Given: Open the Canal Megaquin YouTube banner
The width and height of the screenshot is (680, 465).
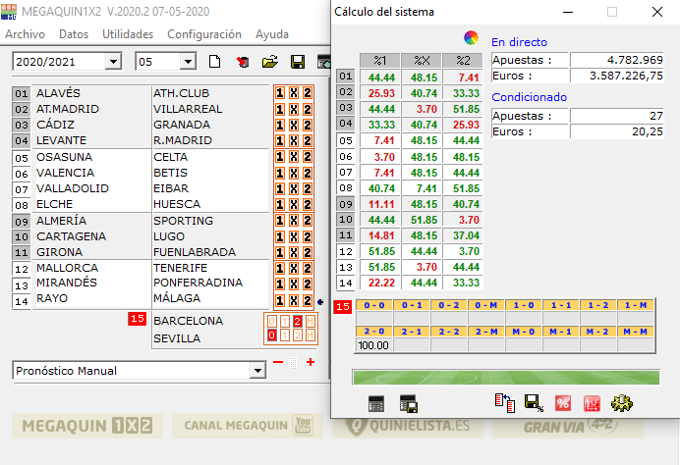Looking at the screenshot, I should click(248, 426).
